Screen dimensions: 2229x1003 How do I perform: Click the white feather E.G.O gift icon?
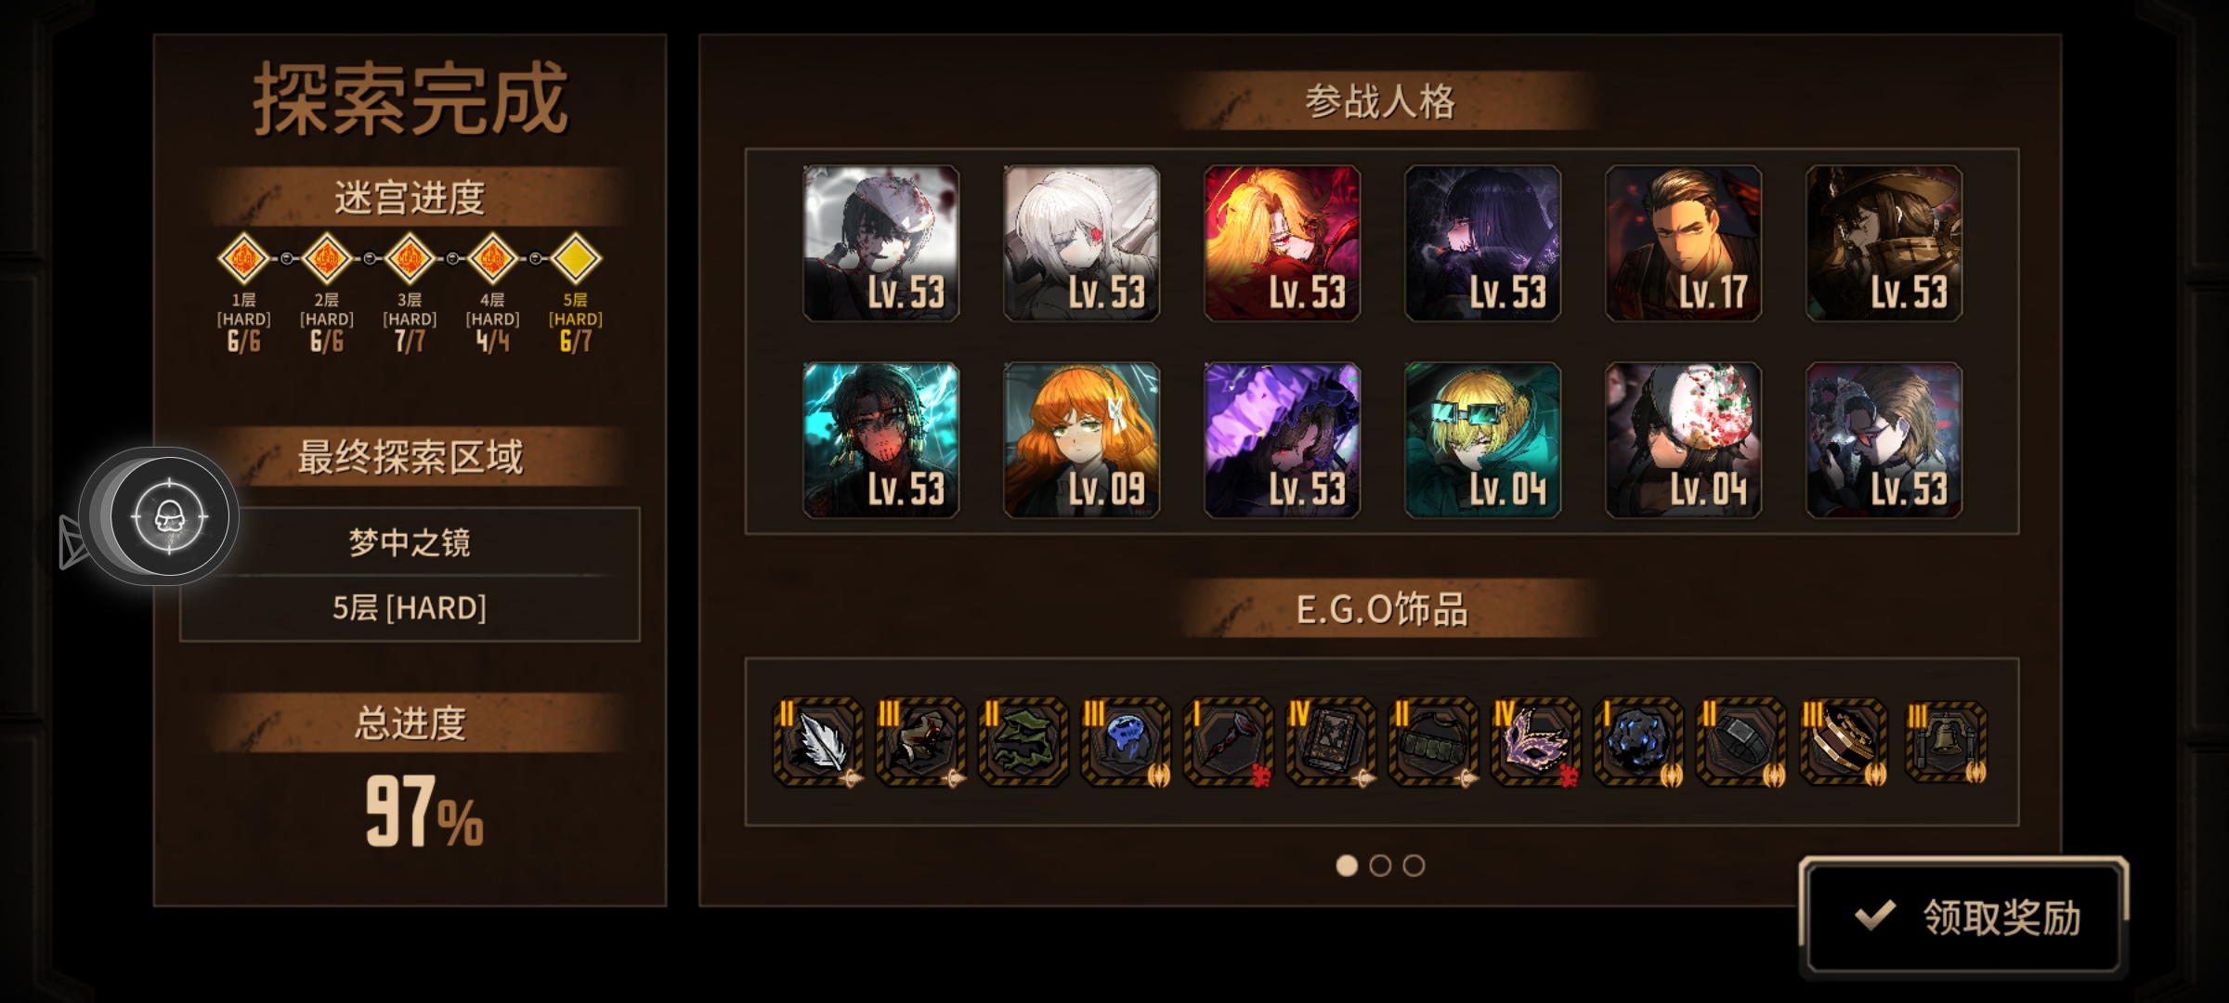coord(818,742)
